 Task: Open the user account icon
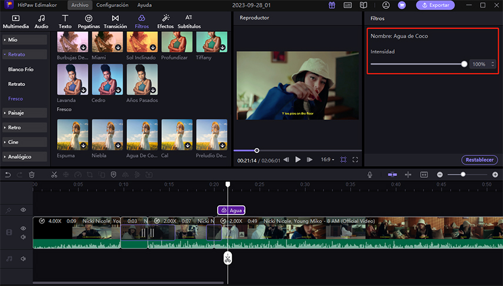click(x=386, y=5)
